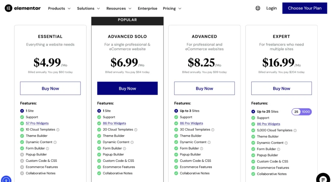Click 'You pay $204 today' billing note
Screen dimensions: 331x182
tap(291, 72)
